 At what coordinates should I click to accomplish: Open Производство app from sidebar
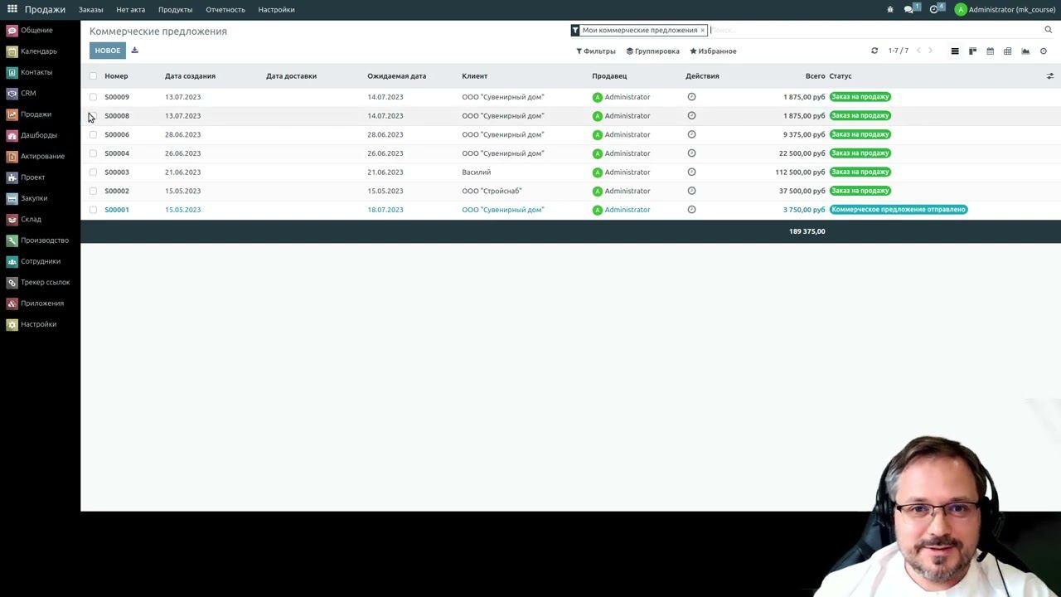38,240
